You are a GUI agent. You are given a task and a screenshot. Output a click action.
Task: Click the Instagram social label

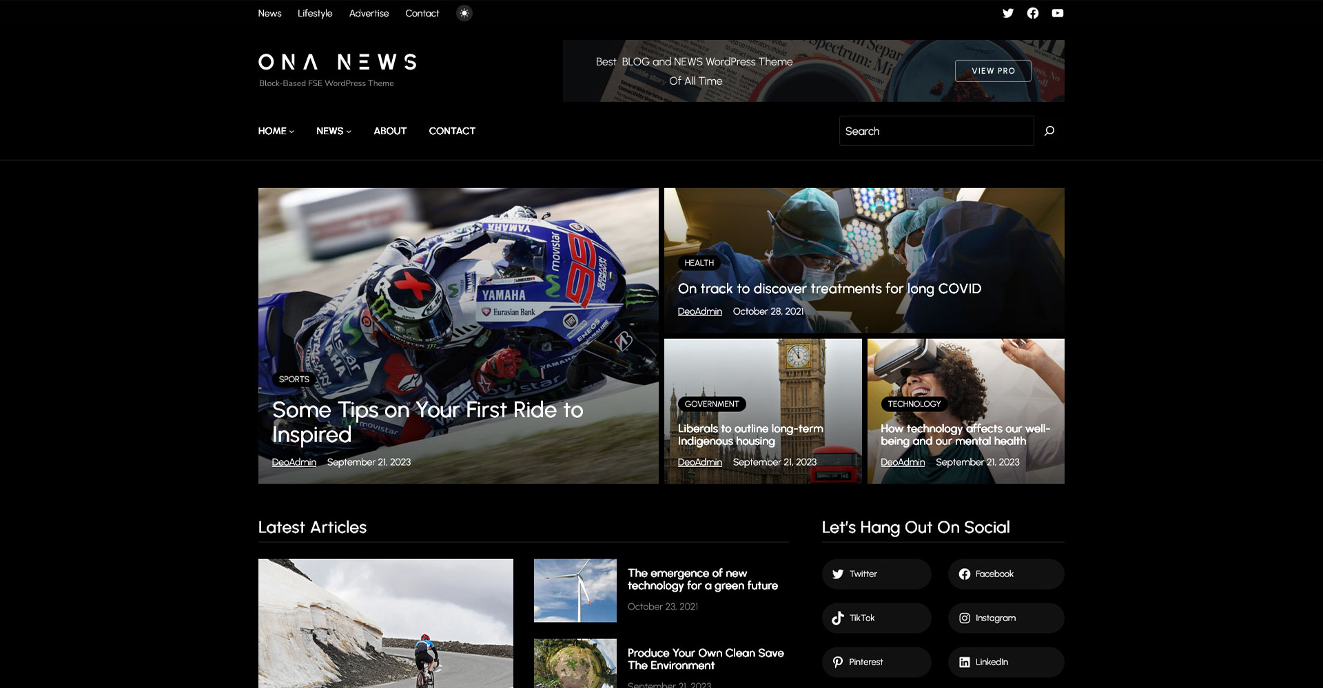(996, 618)
